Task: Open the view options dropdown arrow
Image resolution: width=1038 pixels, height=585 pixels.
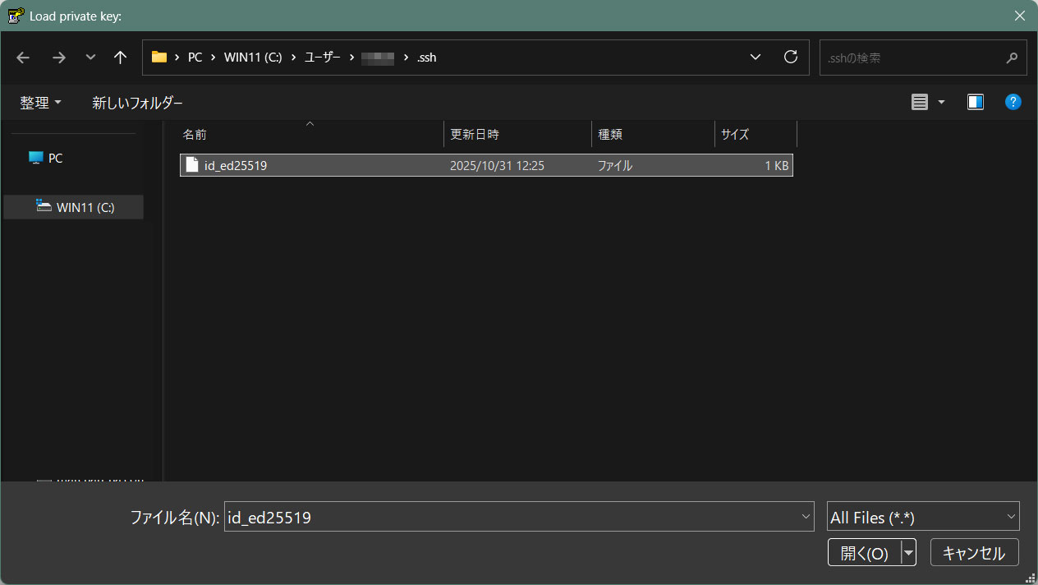Action: coord(941,103)
